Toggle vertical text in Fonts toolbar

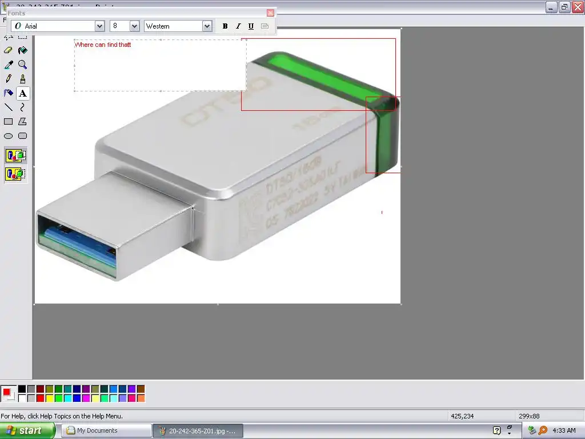tap(265, 26)
